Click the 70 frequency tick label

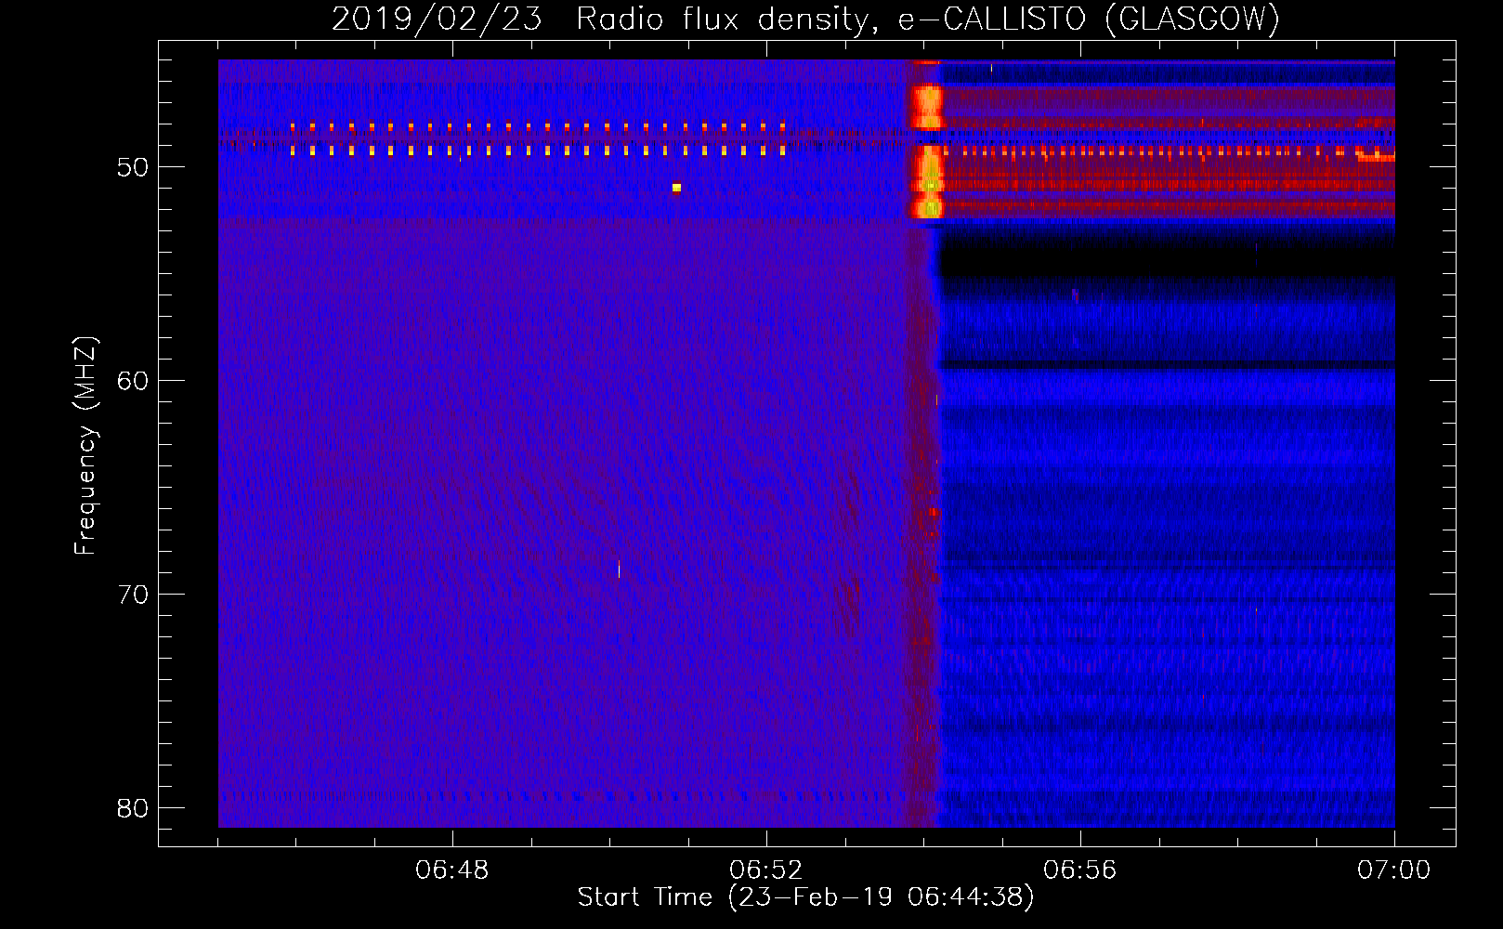(133, 595)
